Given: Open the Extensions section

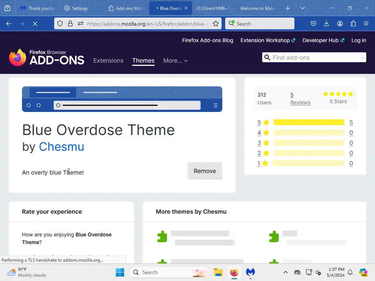Looking at the screenshot, I should 108,60.
